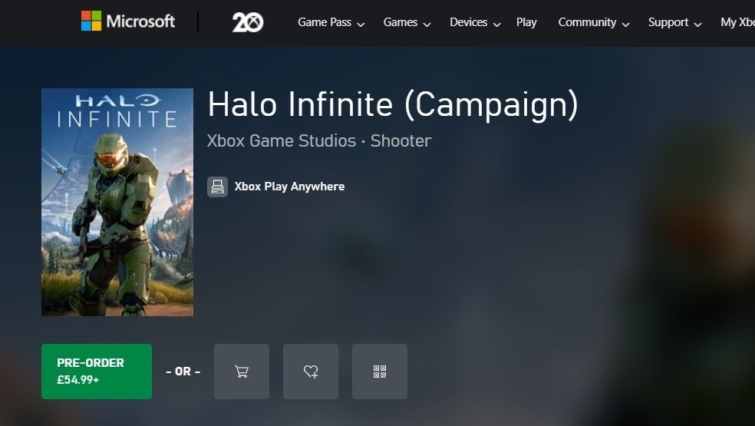This screenshot has width=755, height=426.
Task: Show the QR code via its icon
Action: coord(380,372)
